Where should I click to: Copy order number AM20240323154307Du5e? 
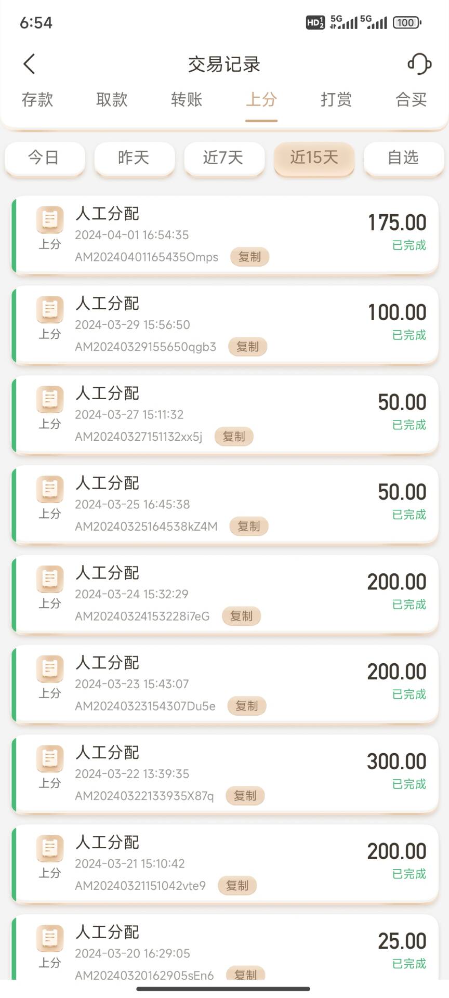pos(247,706)
